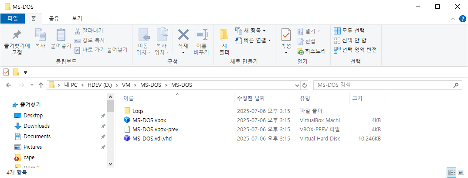Viewport: 468px width, 178px height.
Task: Open the address bar history dropdown
Action: [297, 85]
